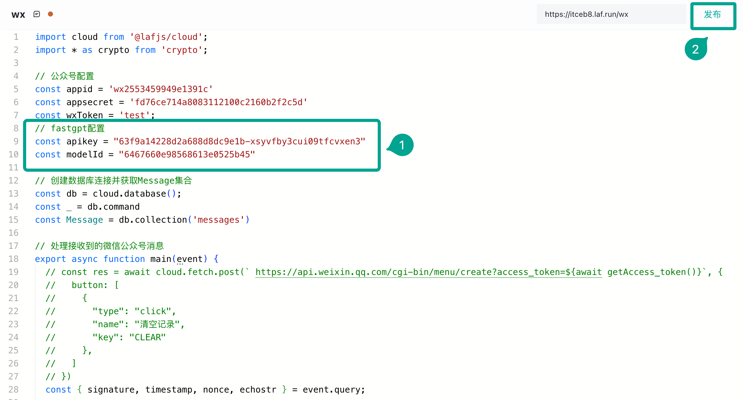
Task: Place cursor in the modelId string value
Action: [x=187, y=155]
